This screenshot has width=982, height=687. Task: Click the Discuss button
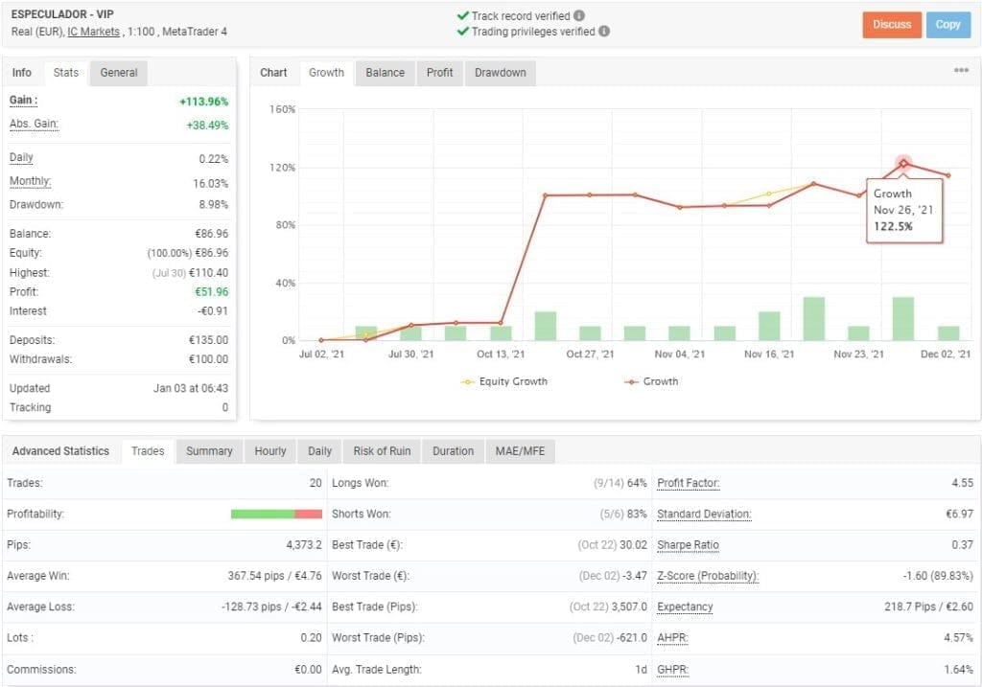tap(892, 25)
